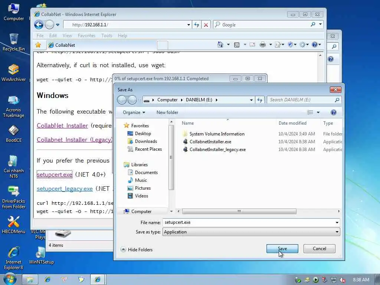Click the muted volume tray icon

click(343, 280)
